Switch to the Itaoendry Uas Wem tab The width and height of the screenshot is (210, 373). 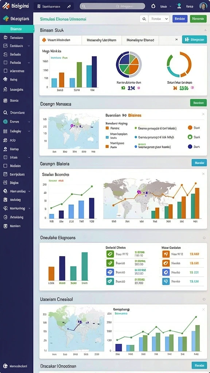click(102, 40)
